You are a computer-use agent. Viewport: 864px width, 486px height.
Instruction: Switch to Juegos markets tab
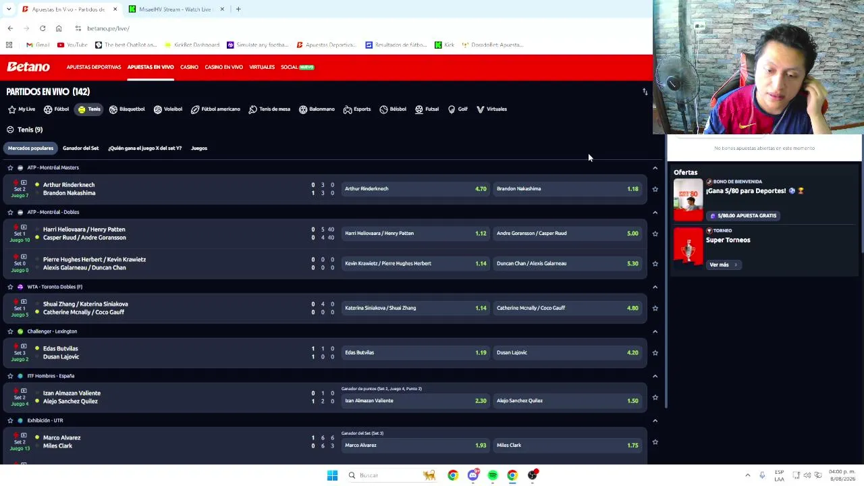pos(198,148)
